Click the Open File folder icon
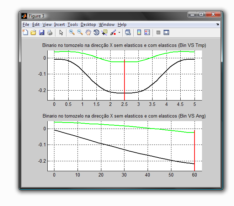234x206 pixels. coord(33,33)
